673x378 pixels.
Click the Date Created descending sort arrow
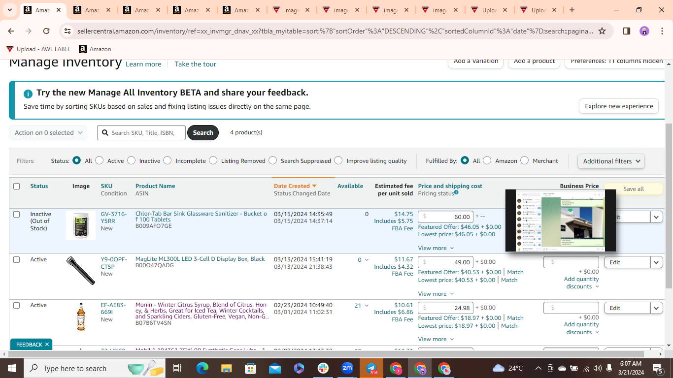[x=314, y=186]
